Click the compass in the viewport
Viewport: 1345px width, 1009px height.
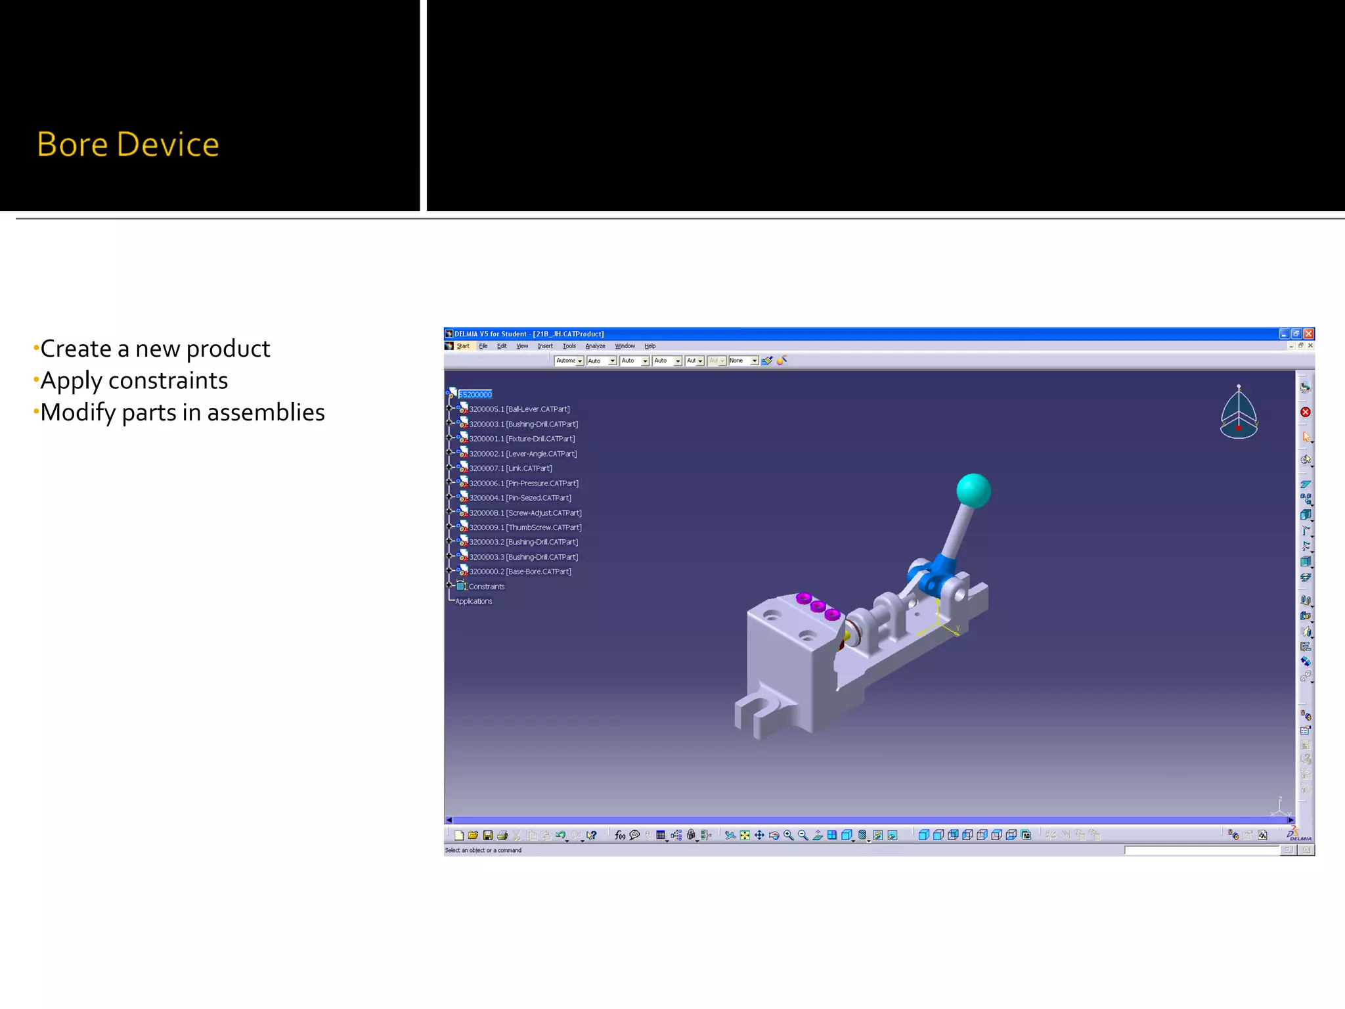1239,413
